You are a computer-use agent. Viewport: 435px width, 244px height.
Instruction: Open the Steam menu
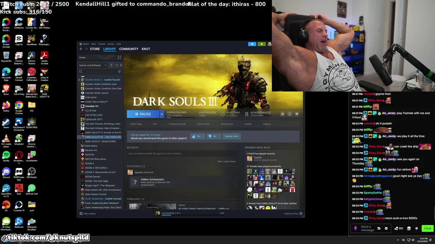coord(86,44)
